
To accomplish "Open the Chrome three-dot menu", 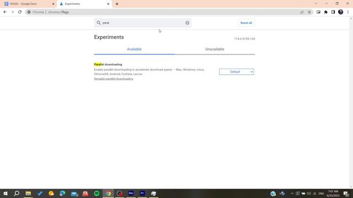I will click(348, 12).
